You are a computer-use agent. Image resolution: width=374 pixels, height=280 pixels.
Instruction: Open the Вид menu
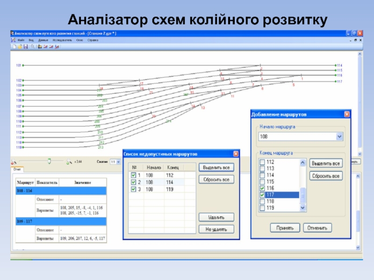coord(31,40)
